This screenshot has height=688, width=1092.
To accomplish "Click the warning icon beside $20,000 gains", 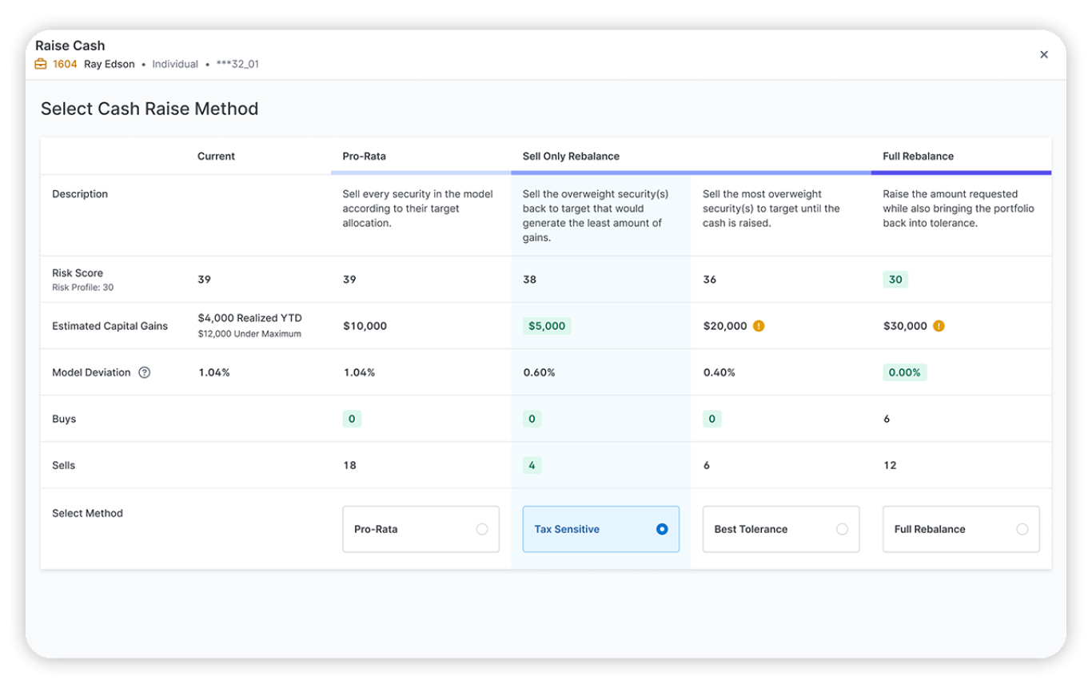I will pyautogui.click(x=759, y=325).
